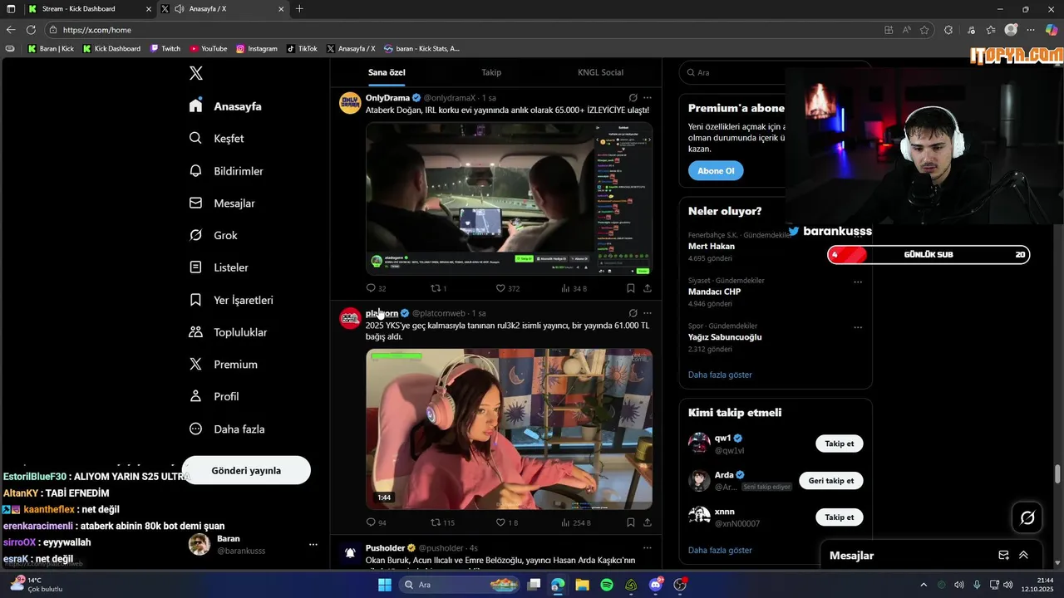Like the platcom post
Image resolution: width=1064 pixels, height=598 pixels.
pyautogui.click(x=506, y=522)
